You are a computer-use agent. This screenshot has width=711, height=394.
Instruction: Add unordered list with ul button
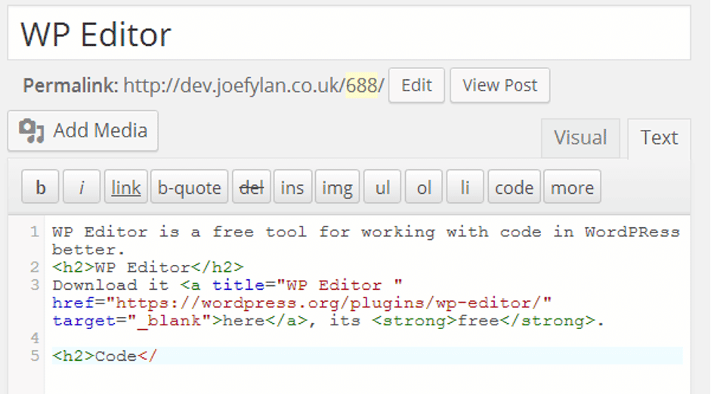[x=382, y=186]
